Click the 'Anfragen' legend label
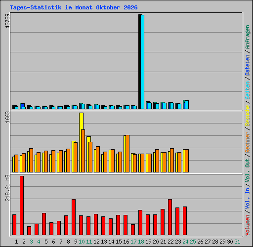 [248, 37]
